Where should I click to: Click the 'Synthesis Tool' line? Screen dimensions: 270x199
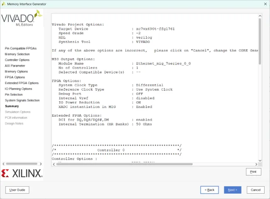pos(104,42)
